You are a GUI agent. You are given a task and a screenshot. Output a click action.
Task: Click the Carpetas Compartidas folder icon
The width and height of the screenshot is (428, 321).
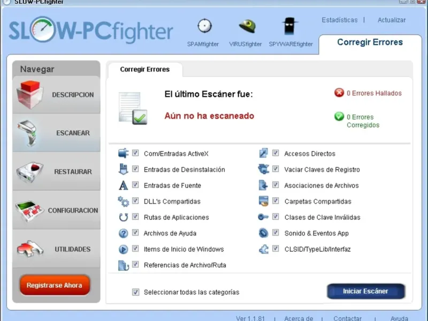coord(263,202)
